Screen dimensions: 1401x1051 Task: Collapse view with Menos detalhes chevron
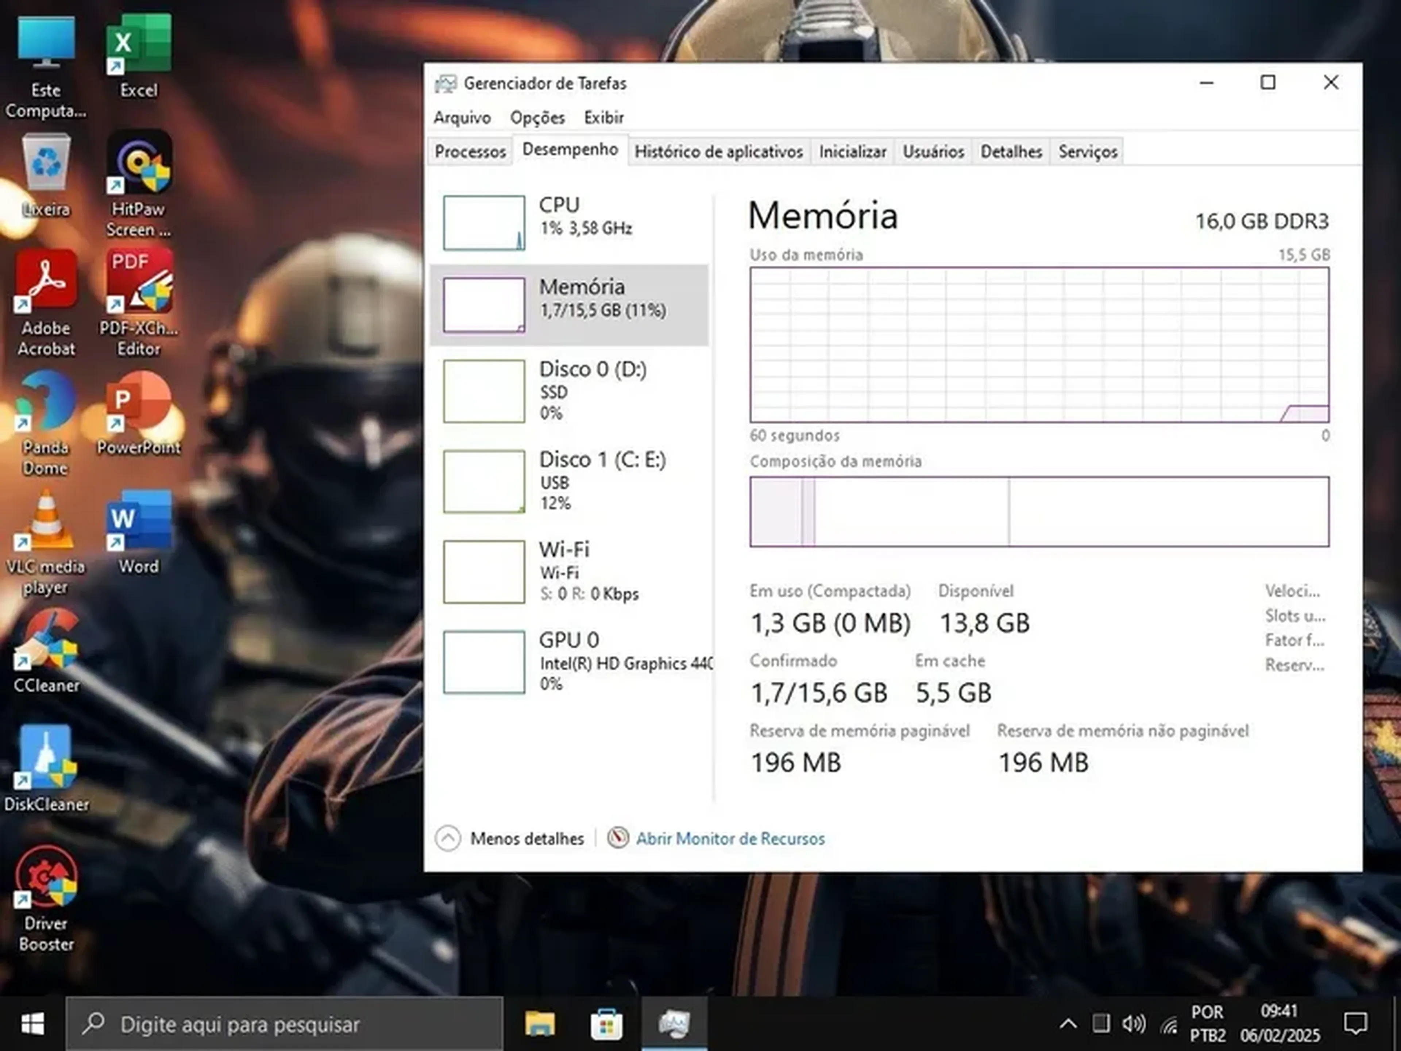click(x=448, y=839)
